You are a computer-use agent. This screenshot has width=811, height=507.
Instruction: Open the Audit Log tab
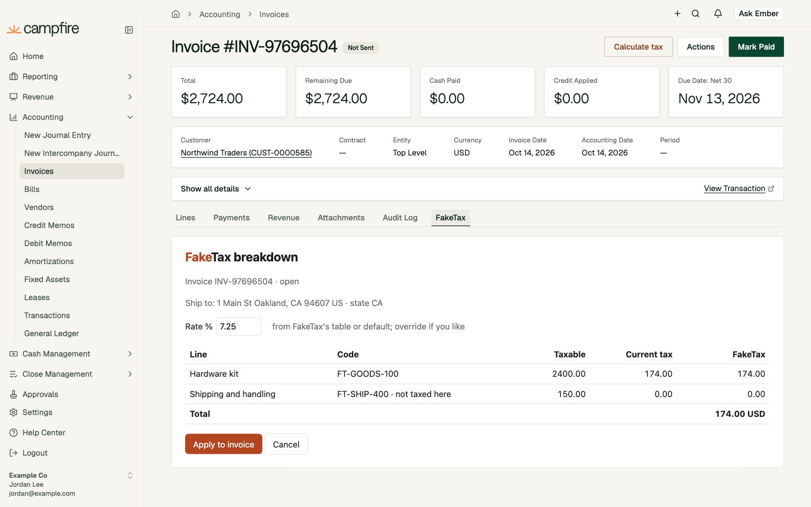tap(400, 218)
